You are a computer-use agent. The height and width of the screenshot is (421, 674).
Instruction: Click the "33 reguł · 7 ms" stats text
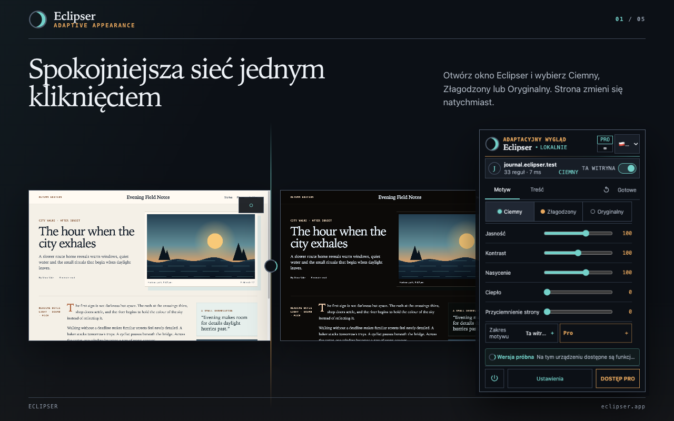[522, 172]
